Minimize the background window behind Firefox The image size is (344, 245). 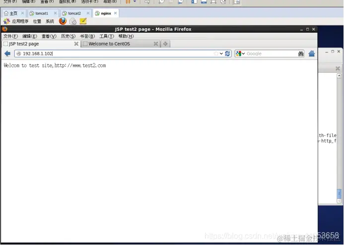tap(327, 51)
